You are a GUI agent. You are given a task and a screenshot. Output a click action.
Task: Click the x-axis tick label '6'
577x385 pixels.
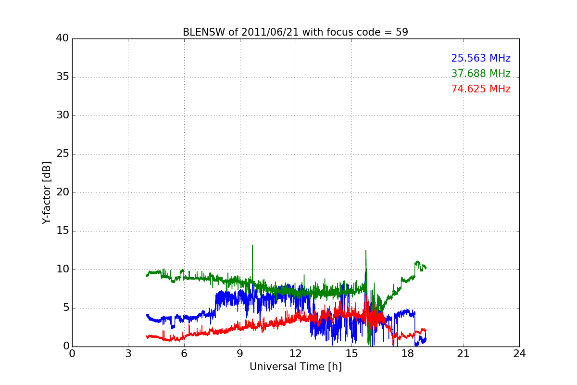(x=184, y=353)
